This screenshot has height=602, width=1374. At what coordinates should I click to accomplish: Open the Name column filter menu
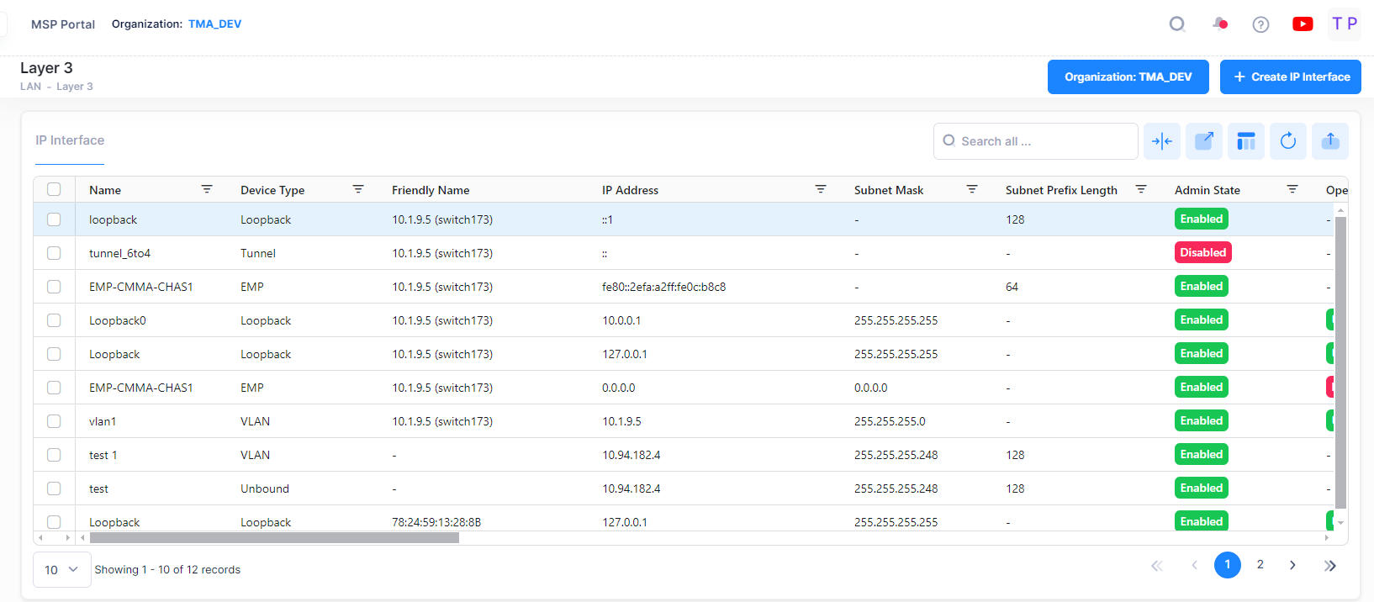[207, 190]
